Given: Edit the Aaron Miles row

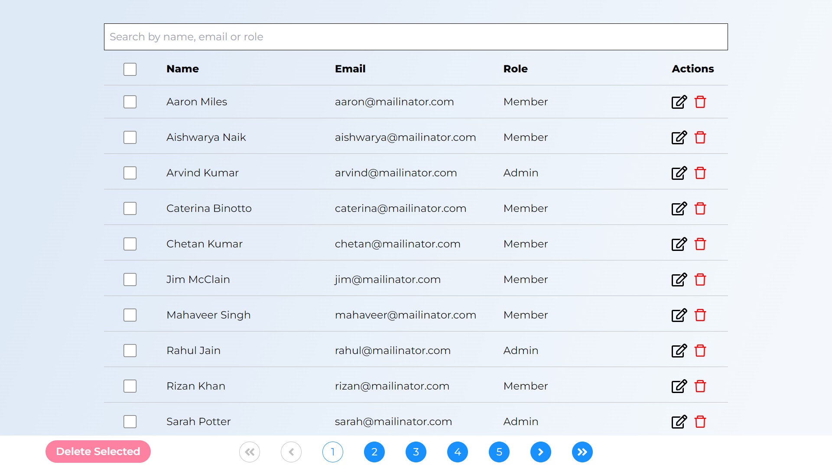Looking at the screenshot, I should (679, 102).
